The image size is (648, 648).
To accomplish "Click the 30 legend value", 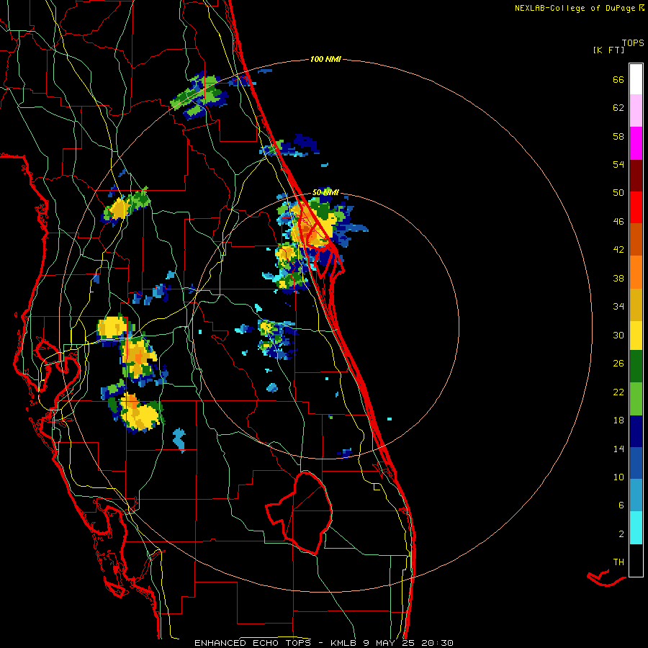I will [x=618, y=335].
